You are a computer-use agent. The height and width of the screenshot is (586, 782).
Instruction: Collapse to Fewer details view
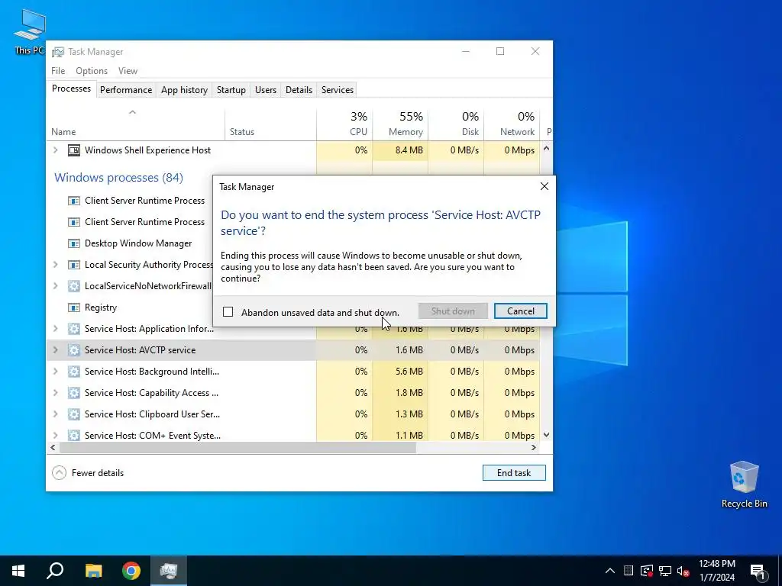89,473
